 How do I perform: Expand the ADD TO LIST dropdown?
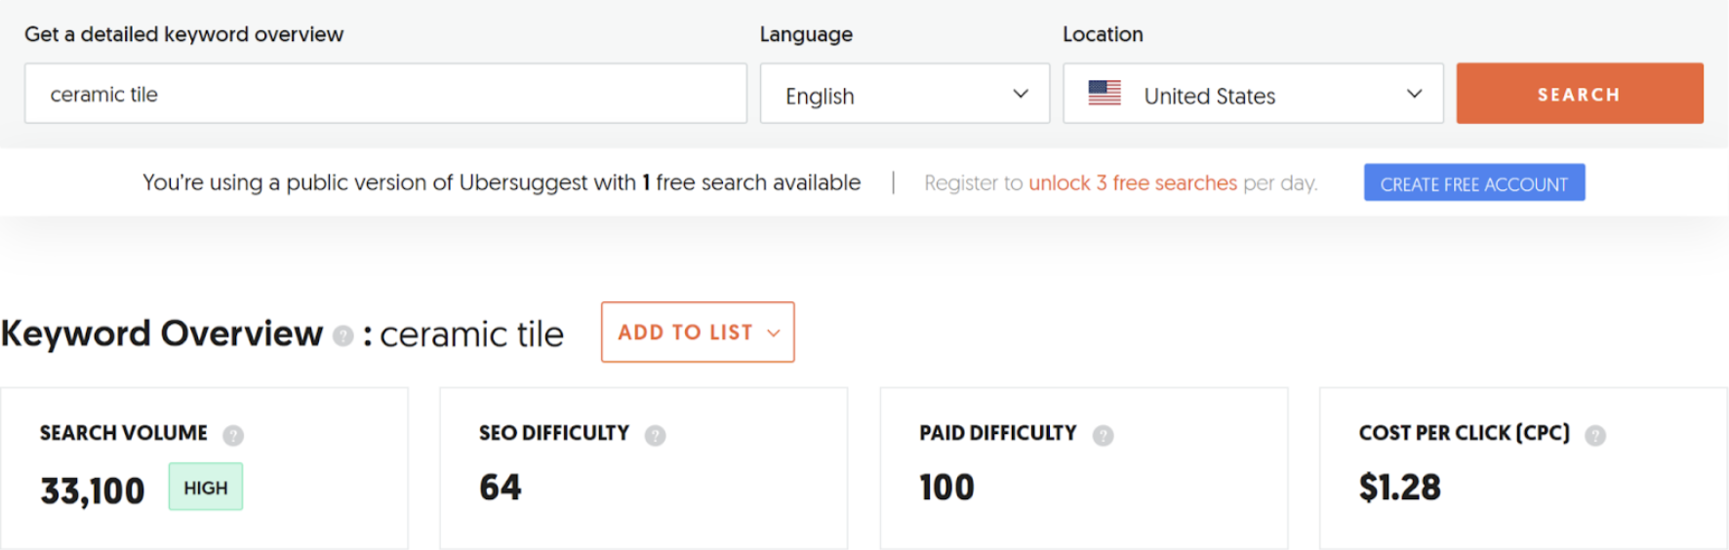(x=698, y=333)
